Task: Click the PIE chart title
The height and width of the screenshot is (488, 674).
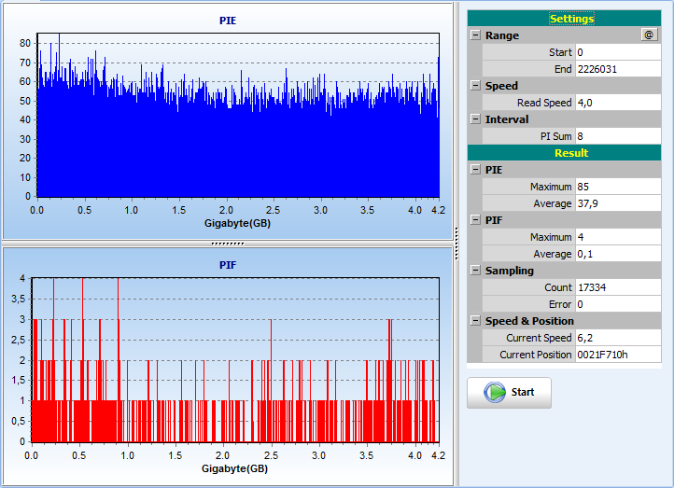Action: click(x=228, y=21)
